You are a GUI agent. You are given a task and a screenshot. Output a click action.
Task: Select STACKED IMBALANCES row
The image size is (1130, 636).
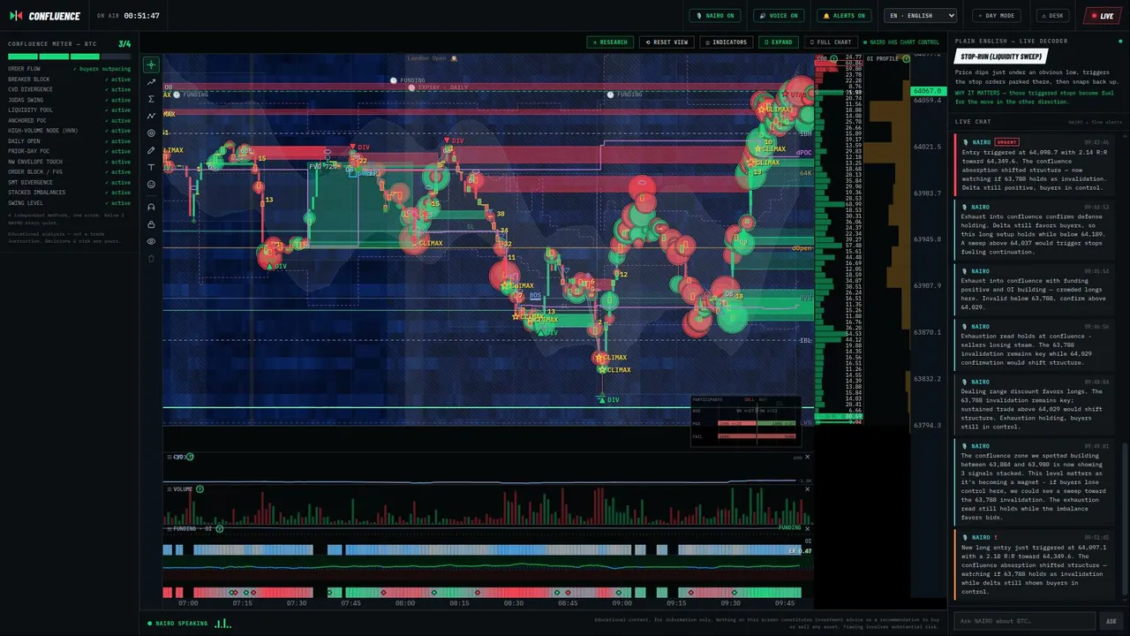coord(69,193)
